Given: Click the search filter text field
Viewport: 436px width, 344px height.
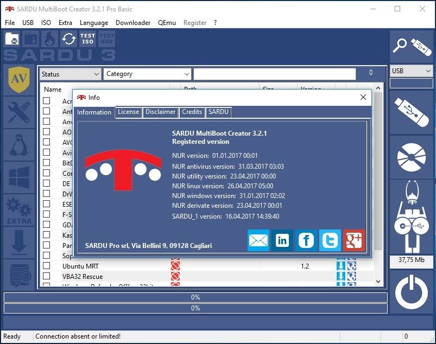Looking at the screenshot, I should pyautogui.click(x=275, y=74).
